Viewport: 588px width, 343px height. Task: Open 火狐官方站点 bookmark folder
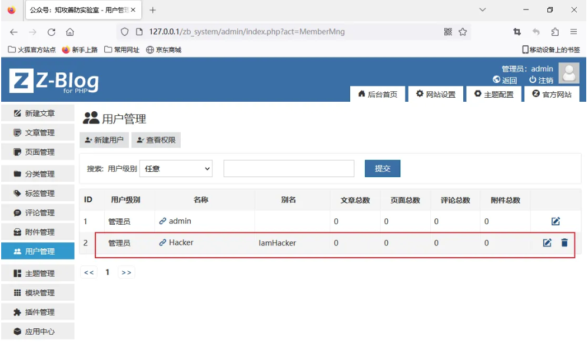(x=32, y=49)
